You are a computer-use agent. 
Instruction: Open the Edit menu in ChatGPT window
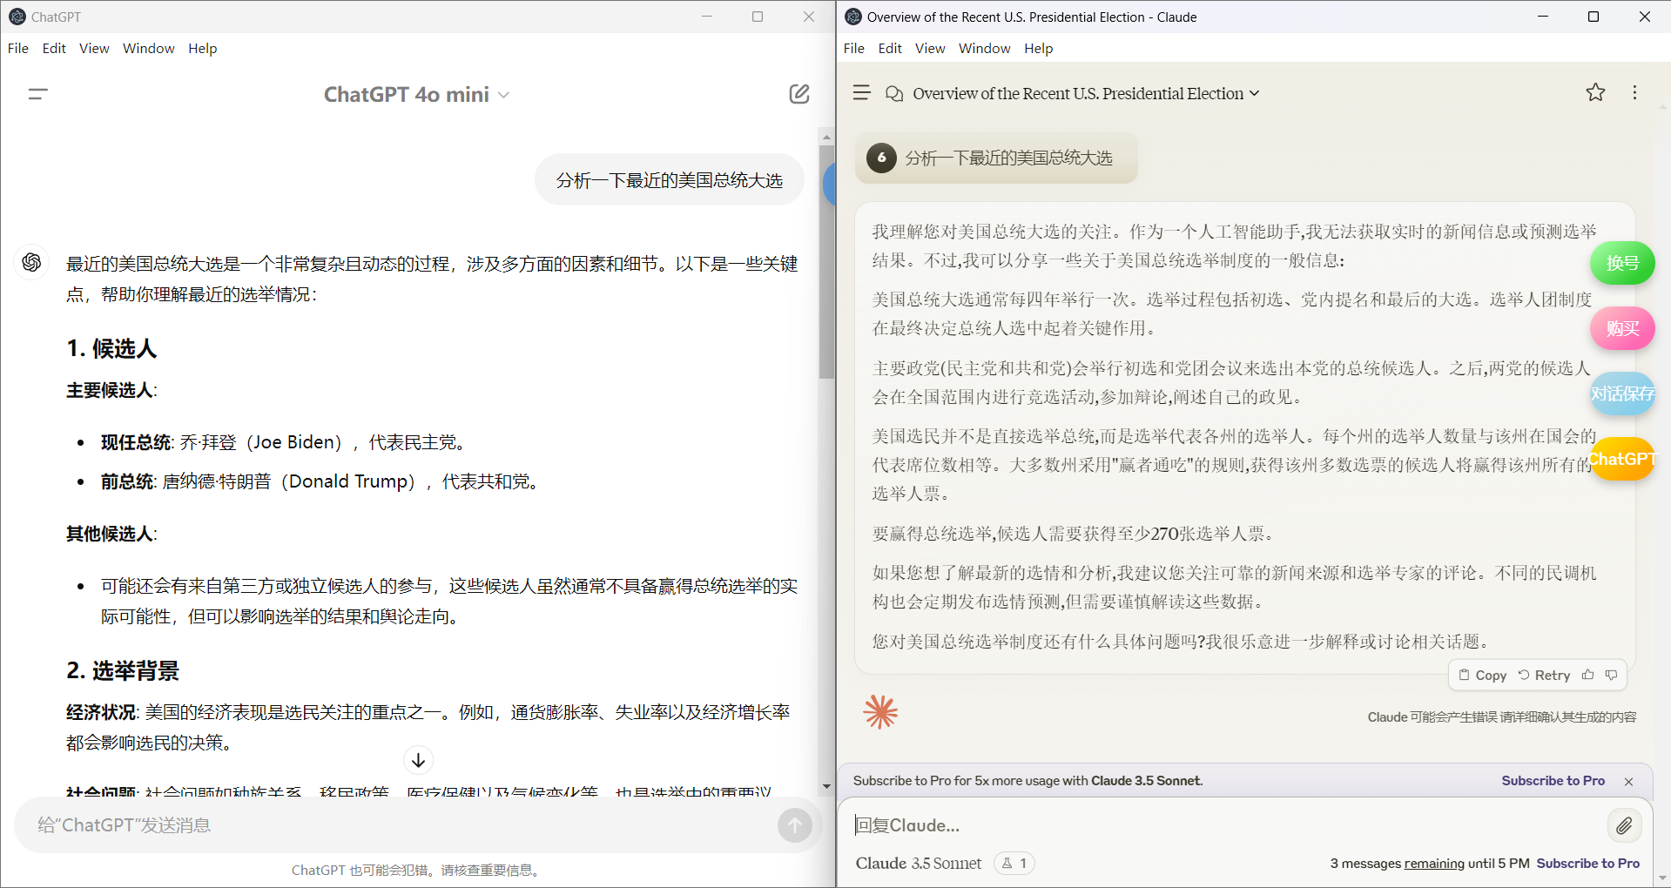pyautogui.click(x=54, y=48)
